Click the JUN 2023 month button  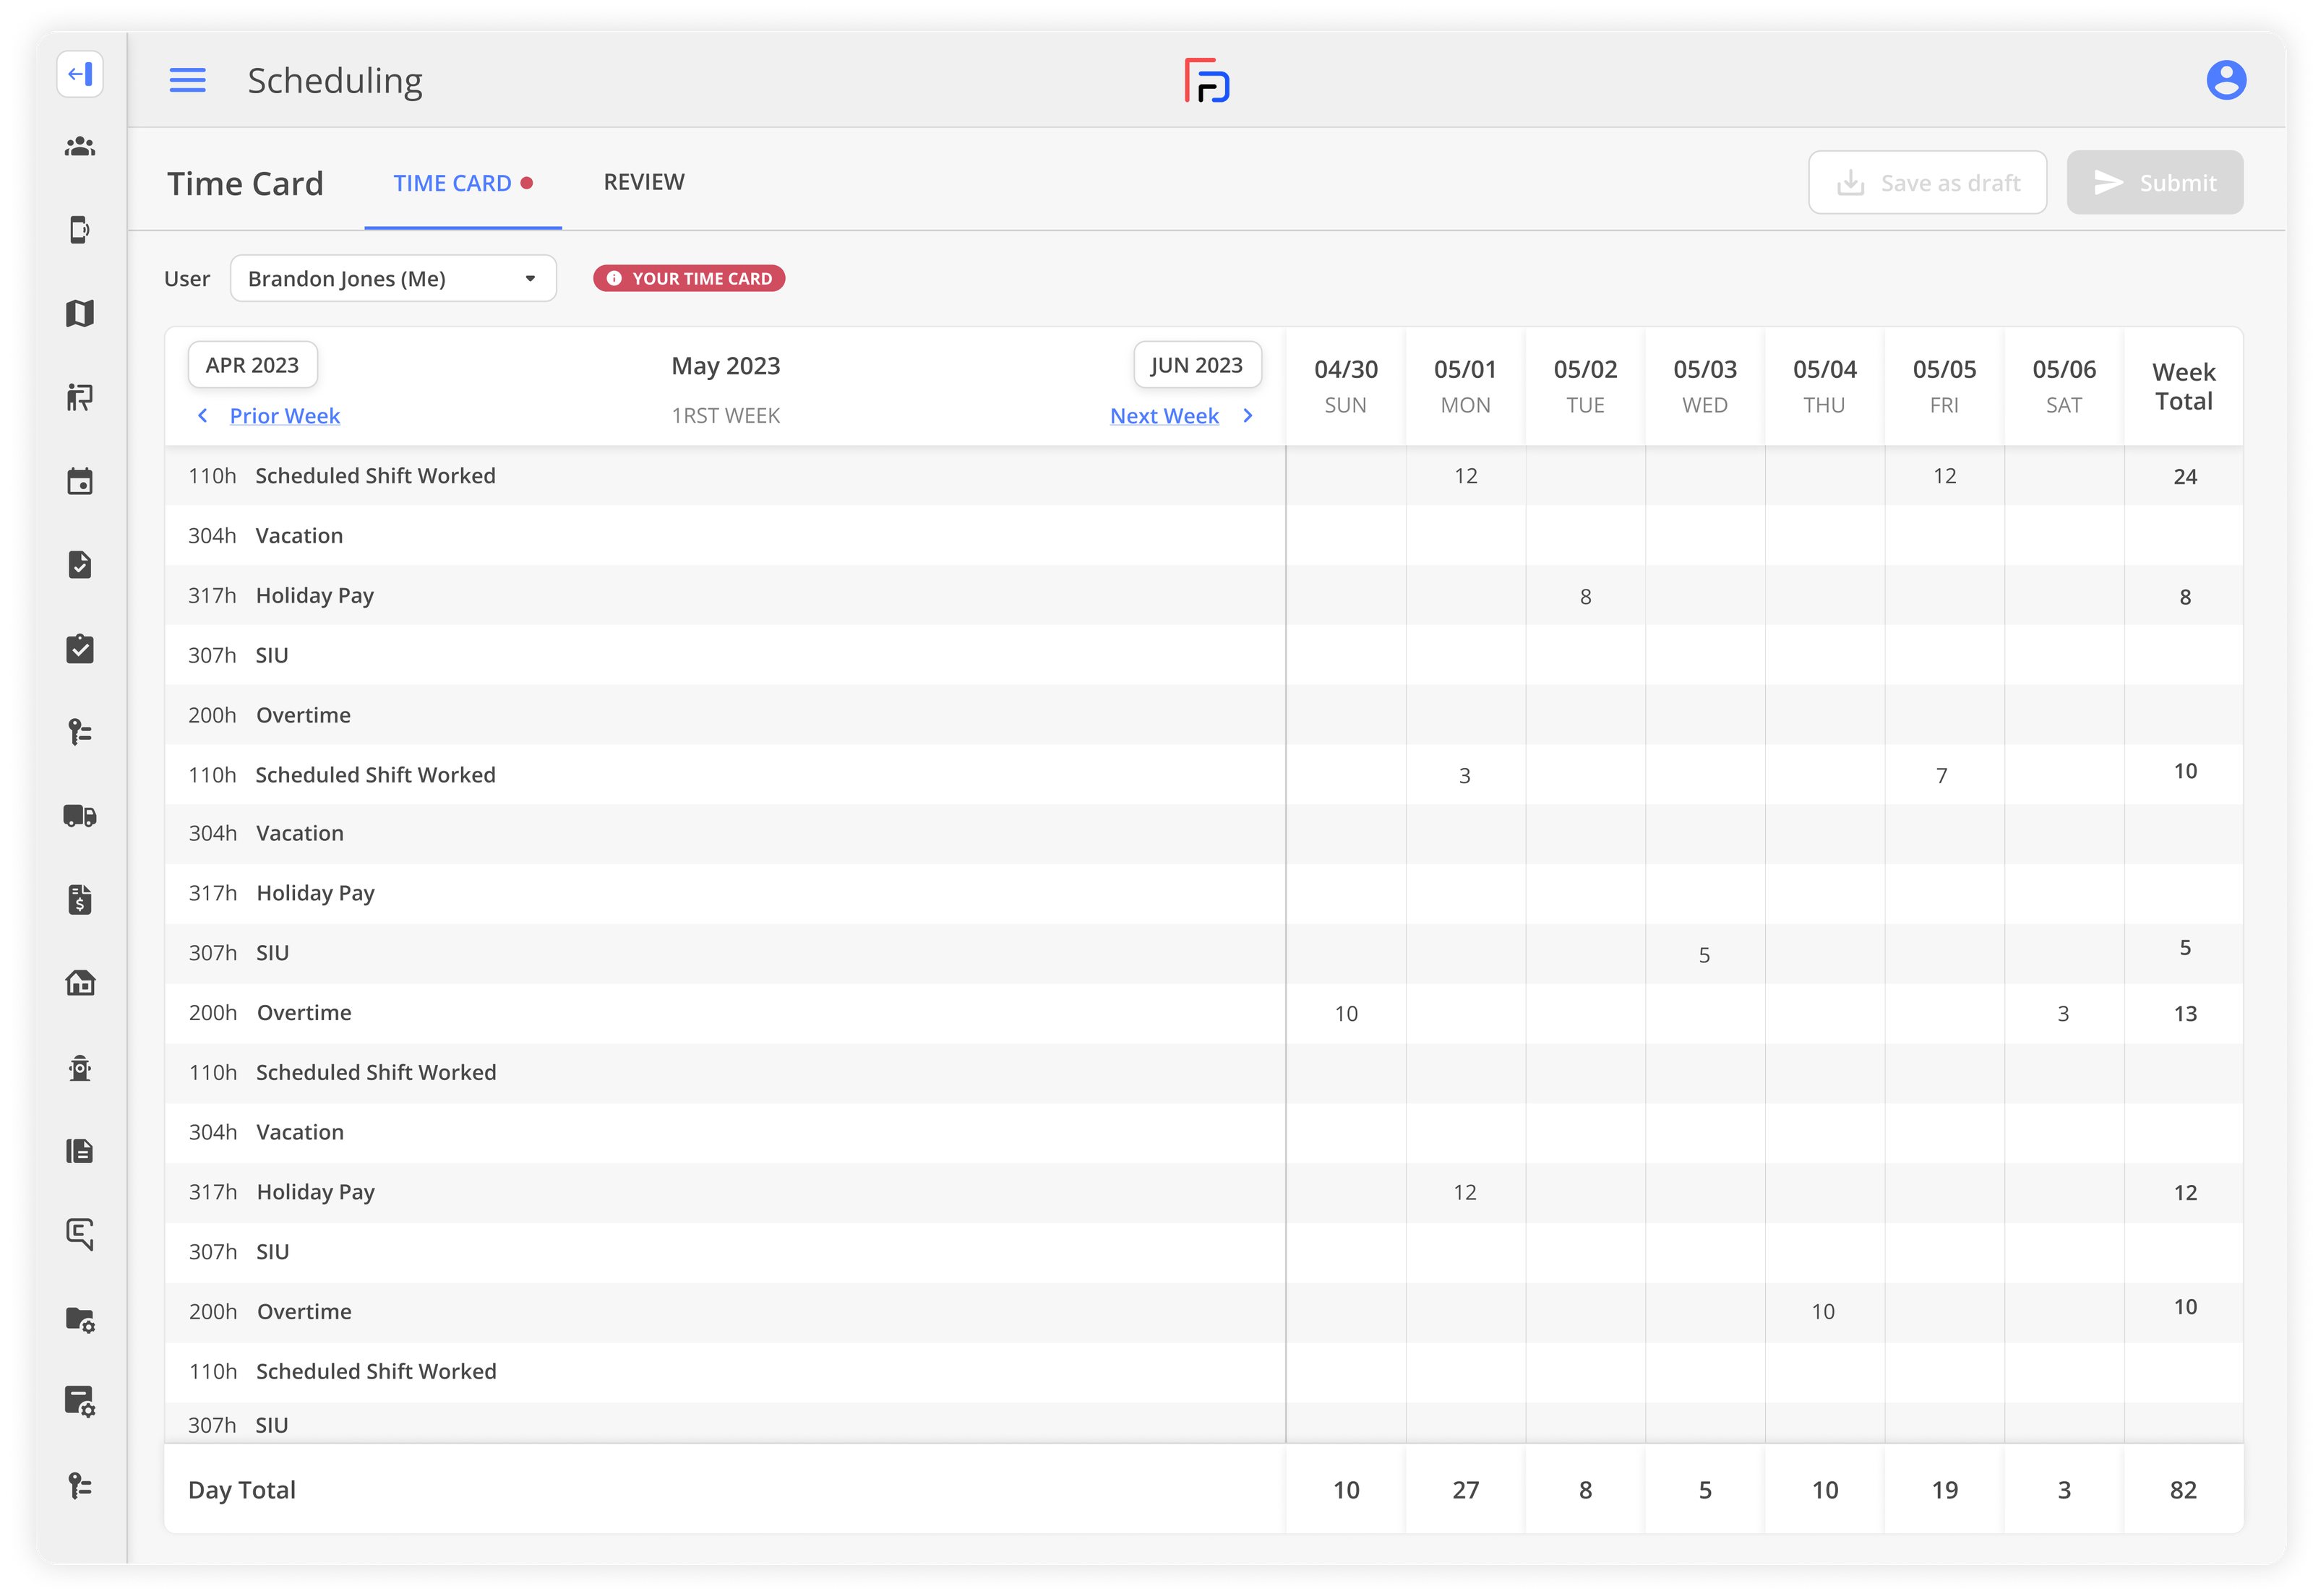click(x=1196, y=364)
